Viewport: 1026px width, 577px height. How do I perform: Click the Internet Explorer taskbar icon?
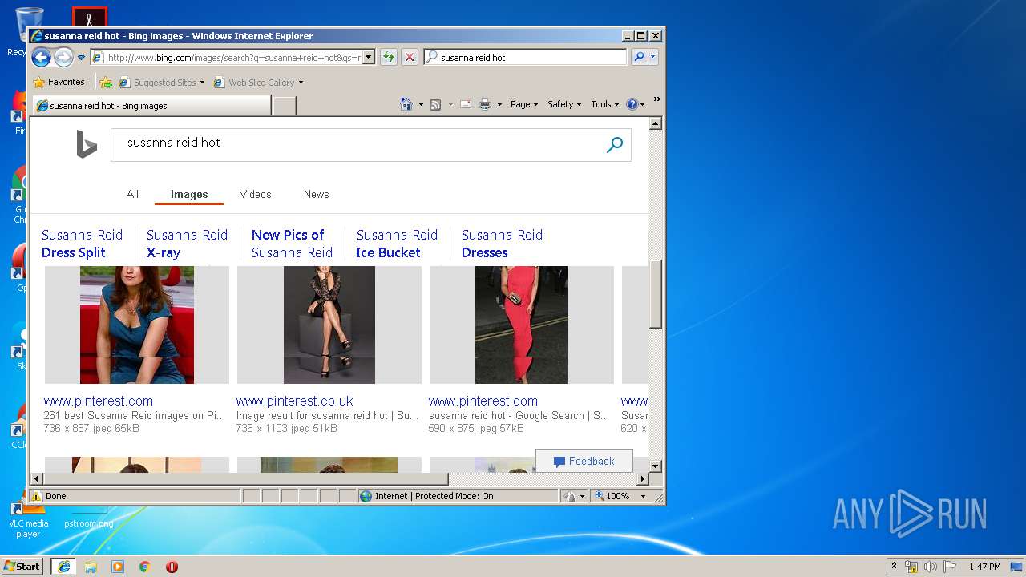pyautogui.click(x=63, y=567)
